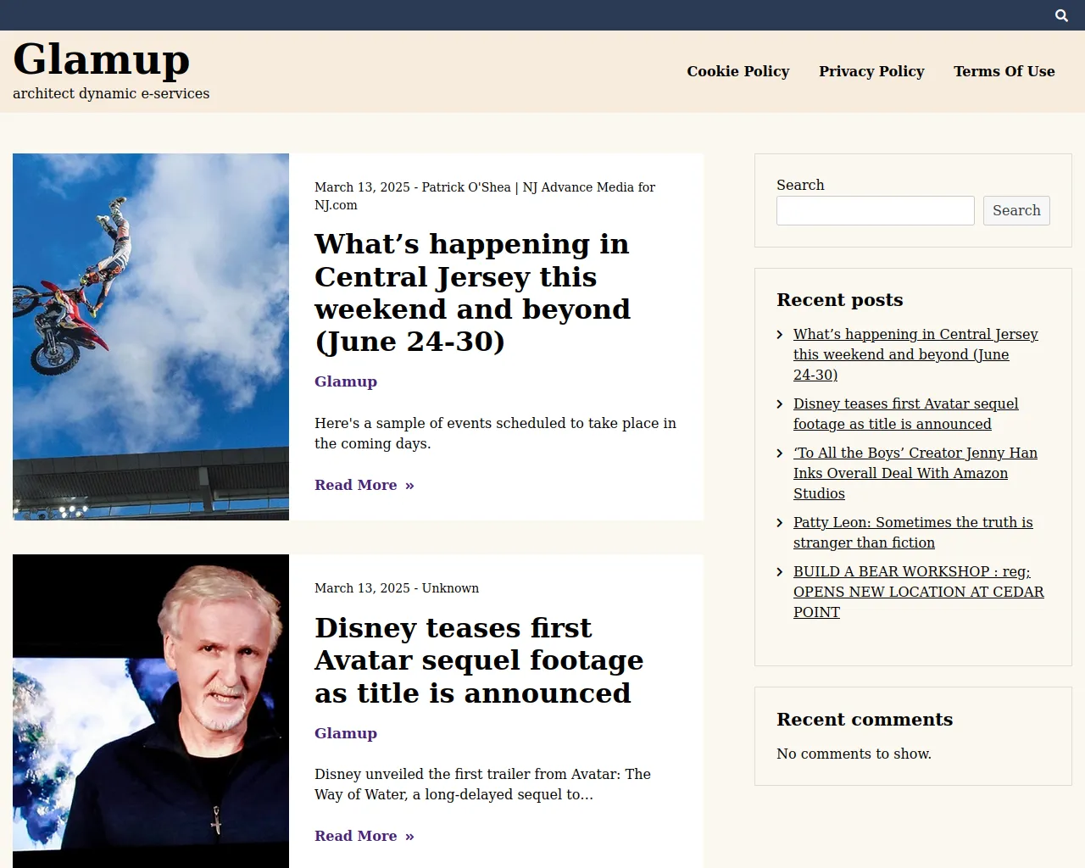The image size is (1085, 868).
Task: Click the 'Recent posts' heading
Action: [x=840, y=300]
